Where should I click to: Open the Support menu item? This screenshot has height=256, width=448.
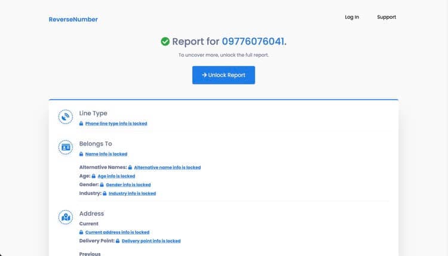386,17
